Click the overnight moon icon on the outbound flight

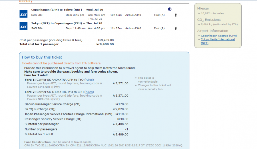(170, 9)
